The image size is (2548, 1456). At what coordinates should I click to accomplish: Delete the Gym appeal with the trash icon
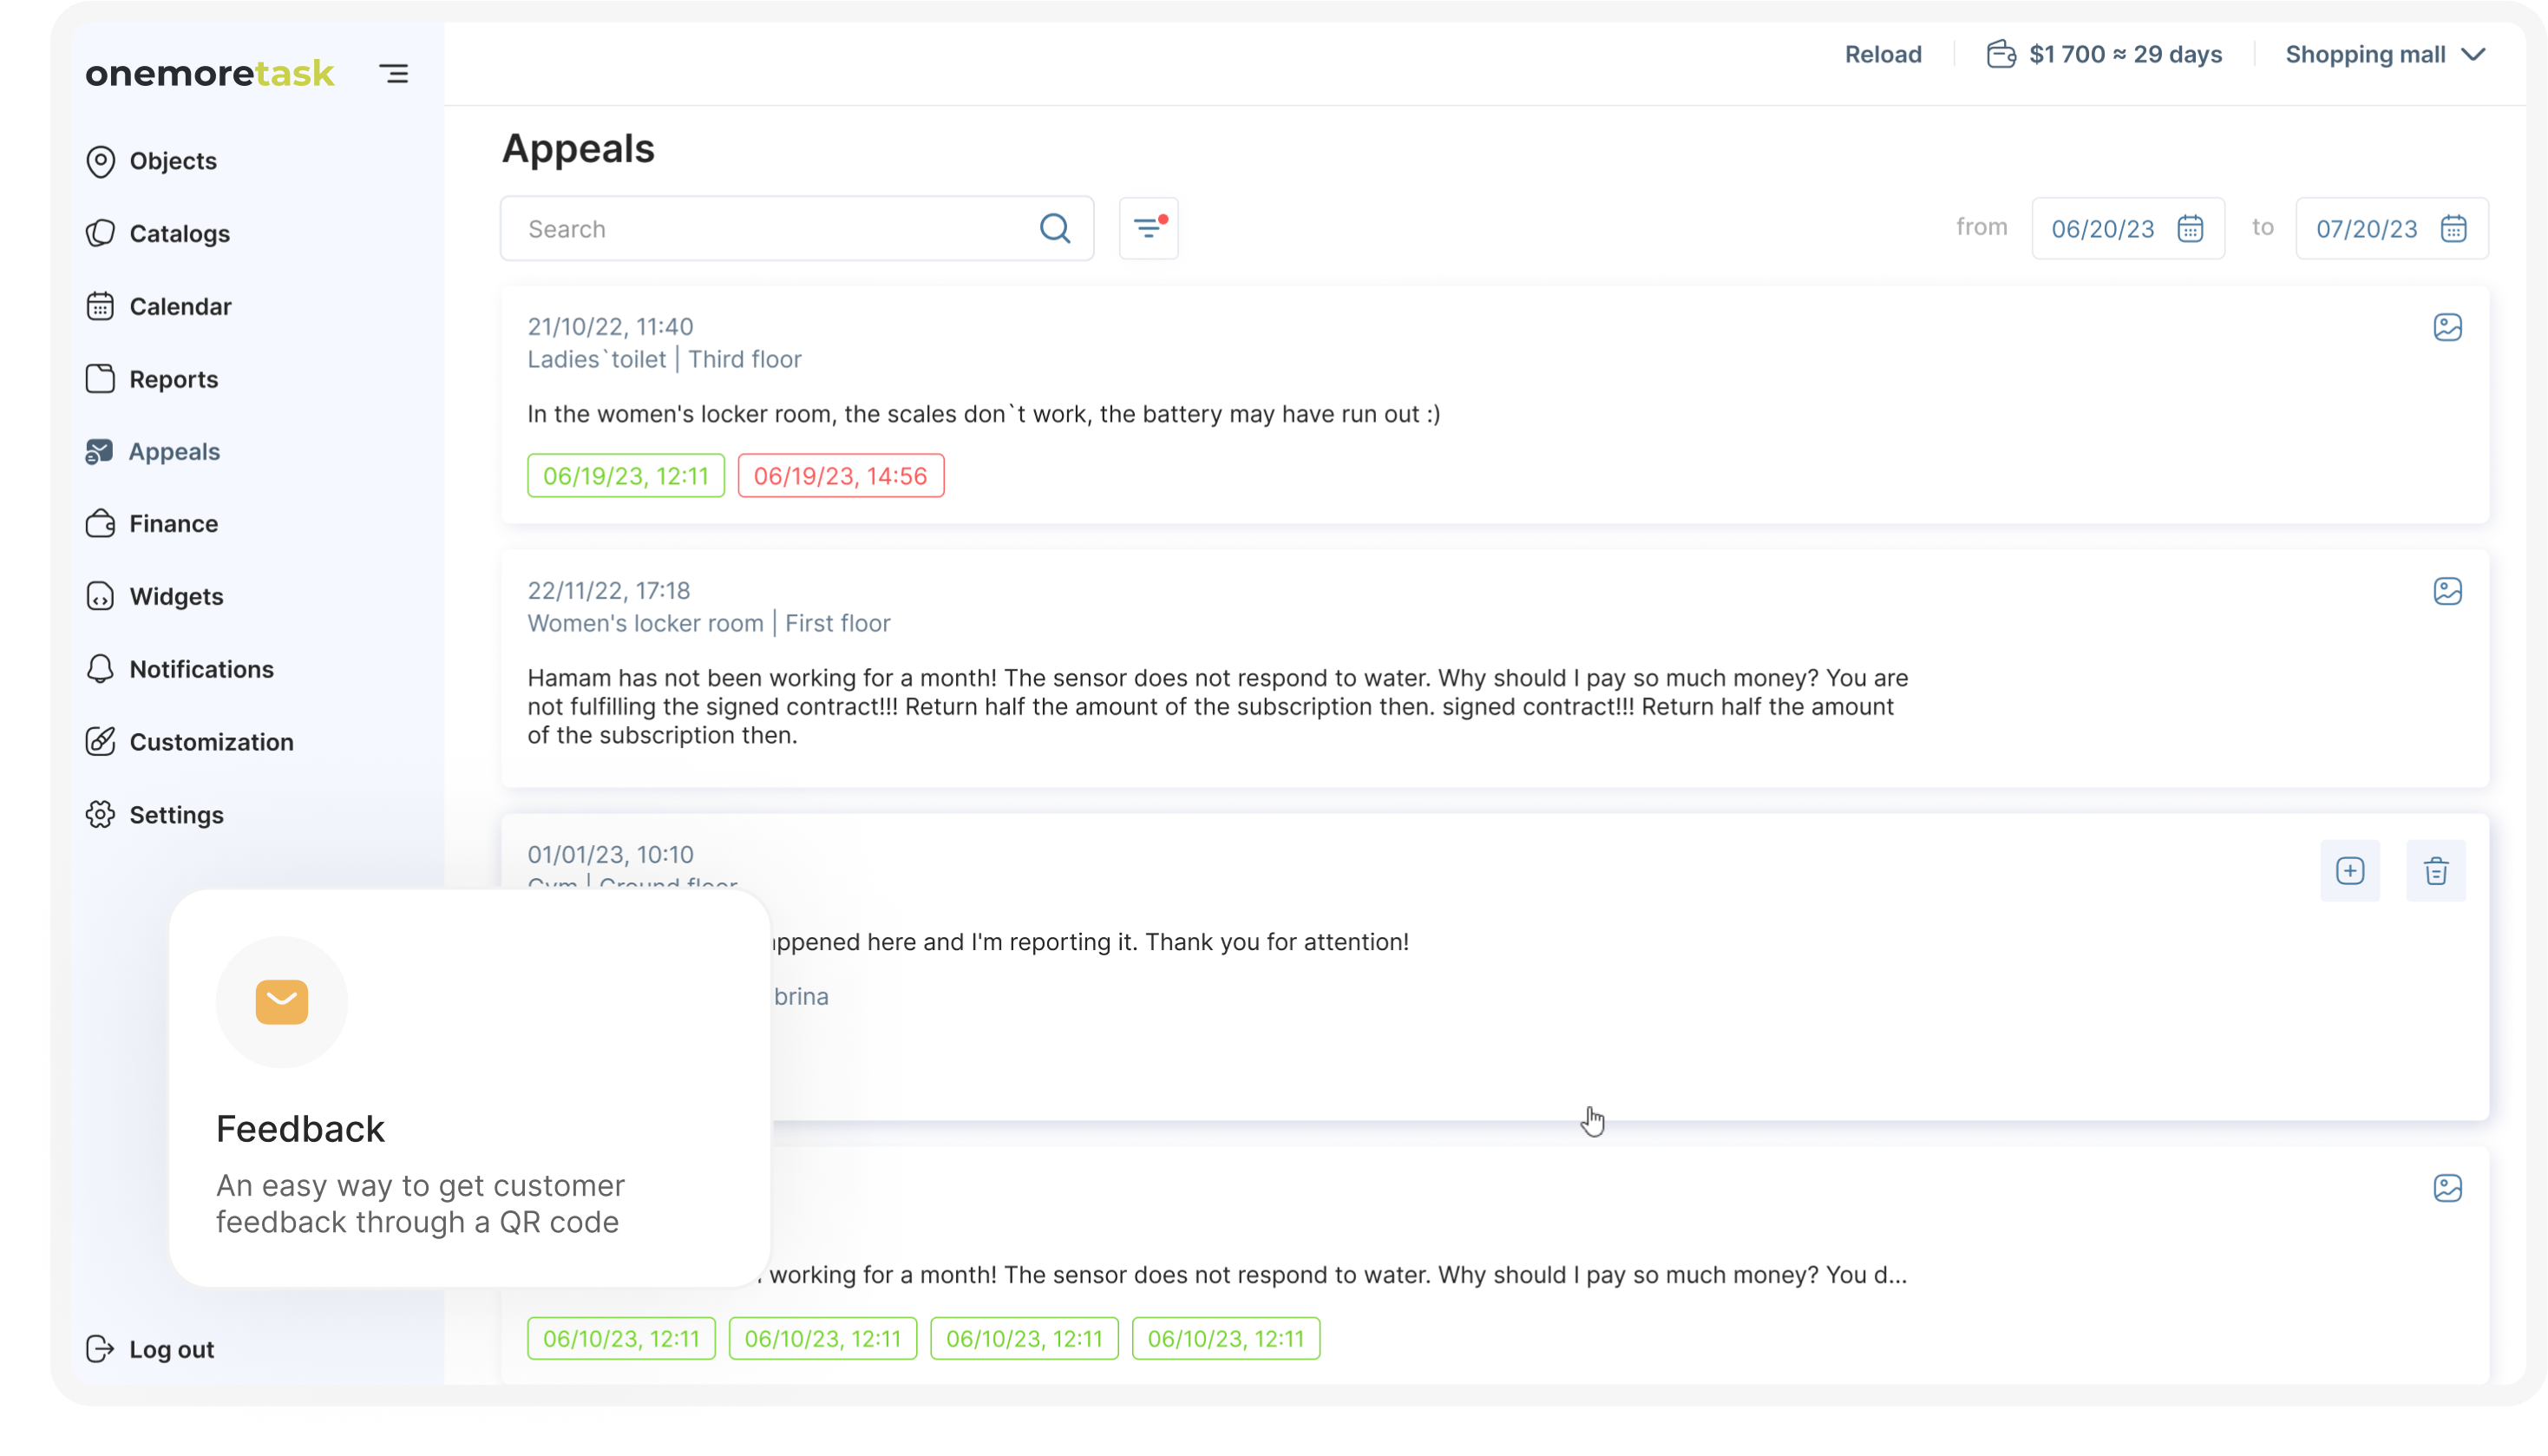tap(2436, 871)
